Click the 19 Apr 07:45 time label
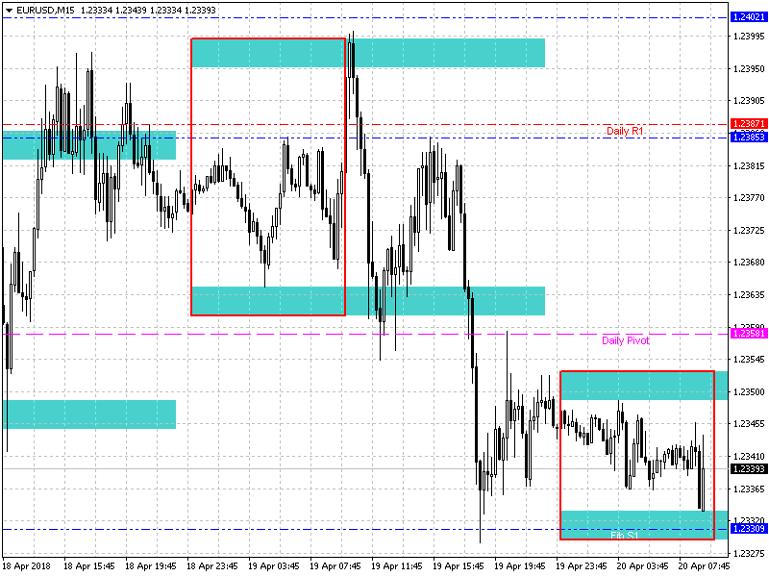Screen dimensions: 769x577 [335, 565]
